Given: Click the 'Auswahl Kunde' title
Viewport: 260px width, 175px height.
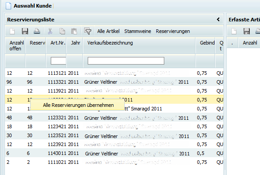Looking at the screenshot, I should (32, 6).
